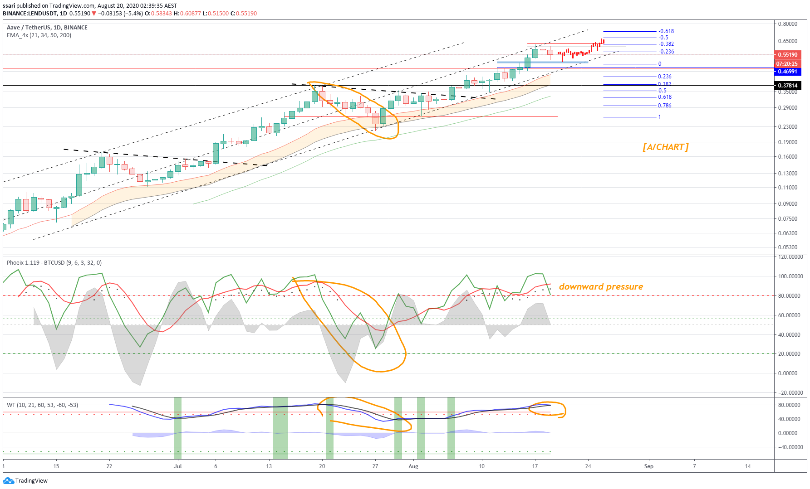Select the 0 Fibonacci level label

[x=660, y=64]
